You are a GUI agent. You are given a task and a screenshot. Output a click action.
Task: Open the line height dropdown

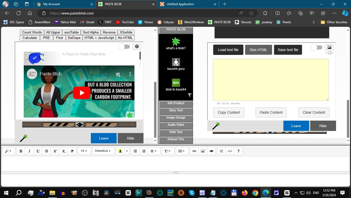click(x=168, y=151)
